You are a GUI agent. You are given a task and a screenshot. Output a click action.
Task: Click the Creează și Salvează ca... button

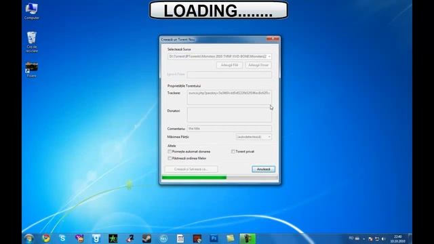coord(191,169)
